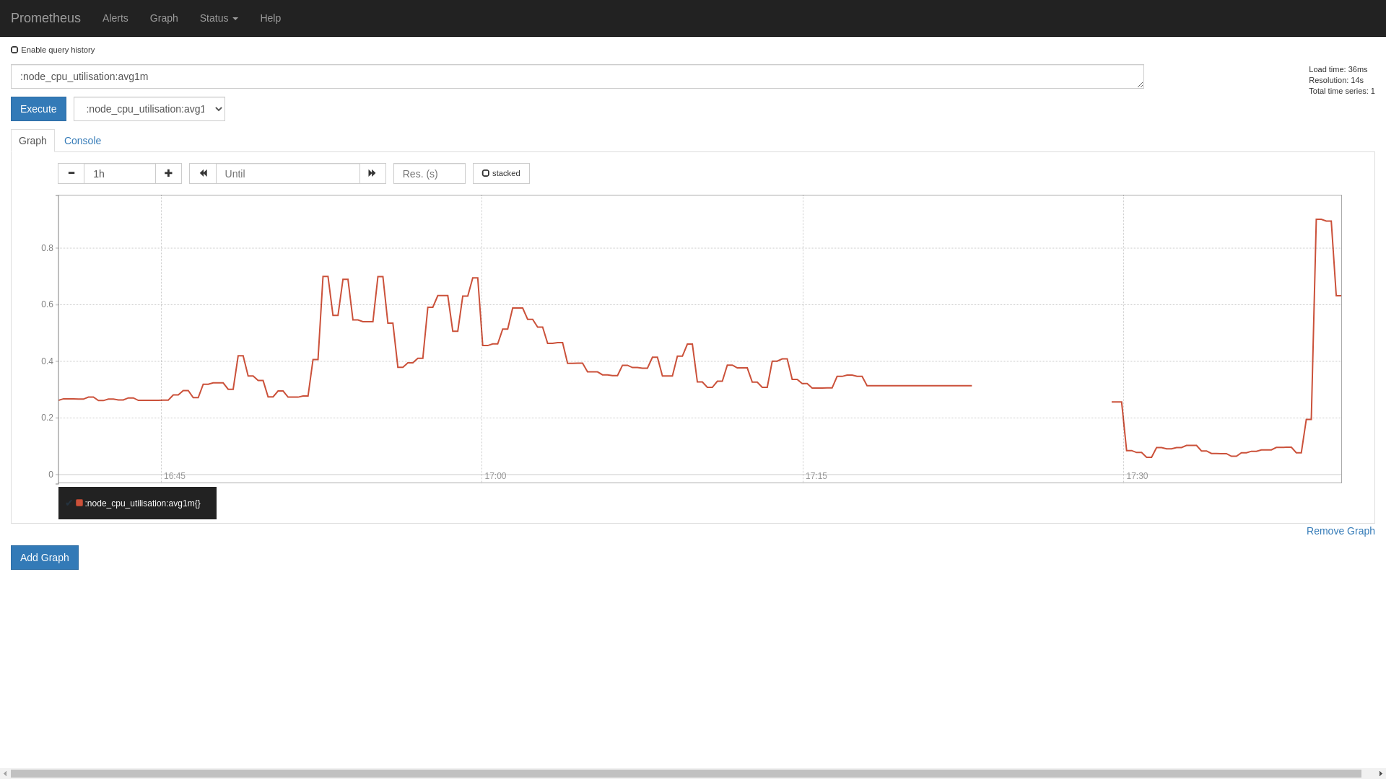
Task: Decrease the graph time range with the minus icon
Action: click(x=71, y=173)
